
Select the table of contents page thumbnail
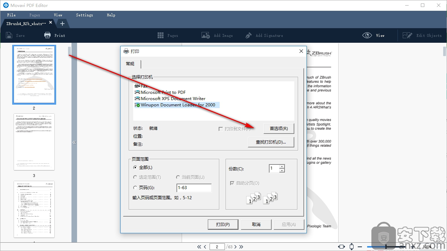34,209
